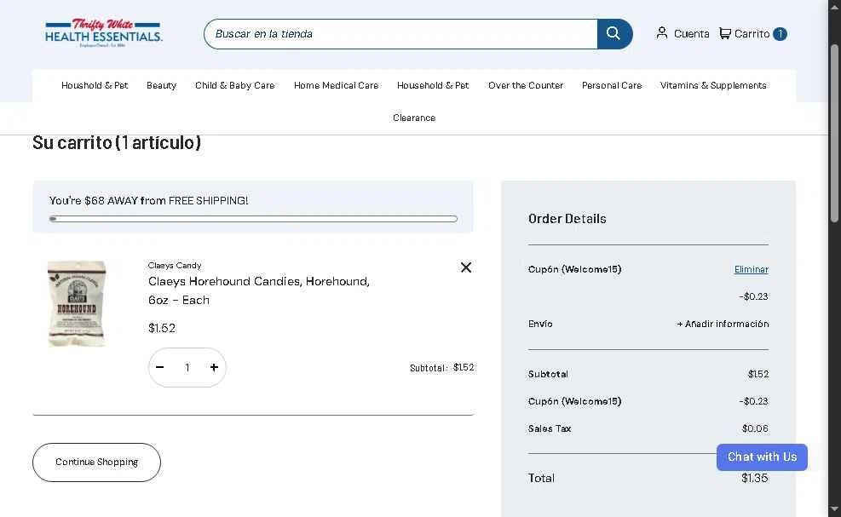Click the Claeys Horehound Candies product title
The width and height of the screenshot is (841, 517).
(258, 290)
